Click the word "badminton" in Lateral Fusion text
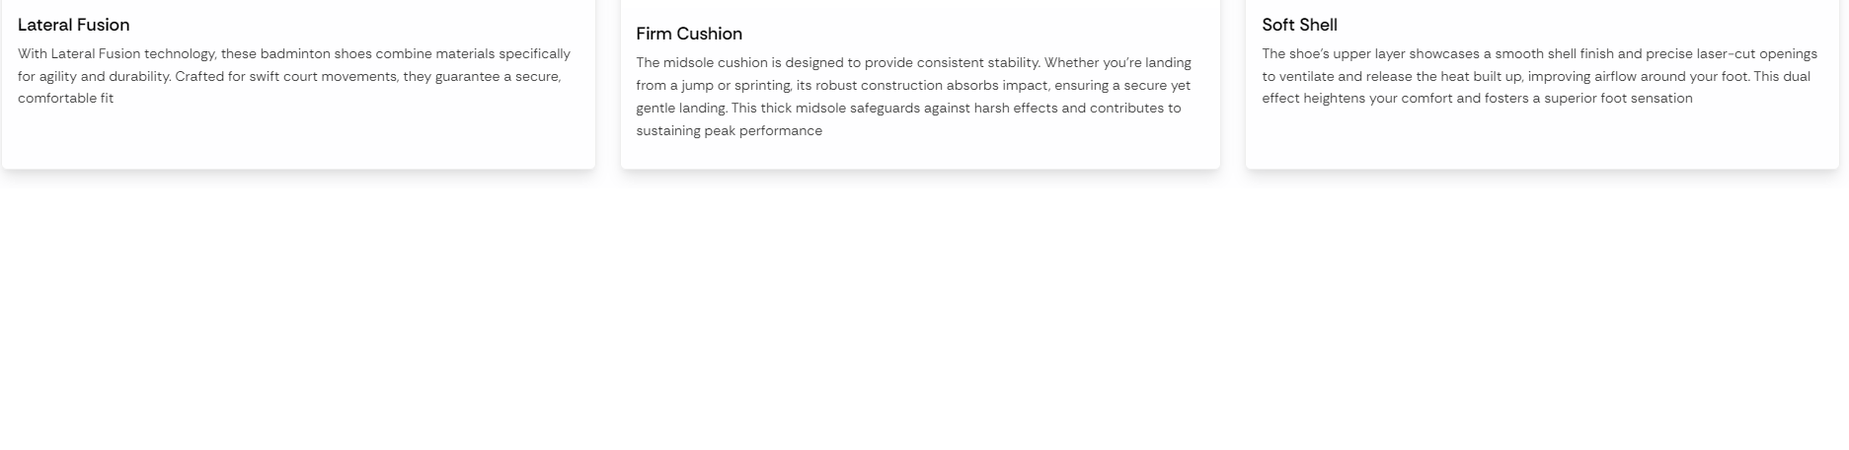Viewport: 1849px width, 450px height. (295, 54)
